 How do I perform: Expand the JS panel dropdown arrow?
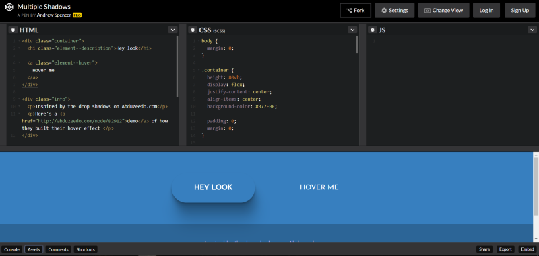[532, 30]
